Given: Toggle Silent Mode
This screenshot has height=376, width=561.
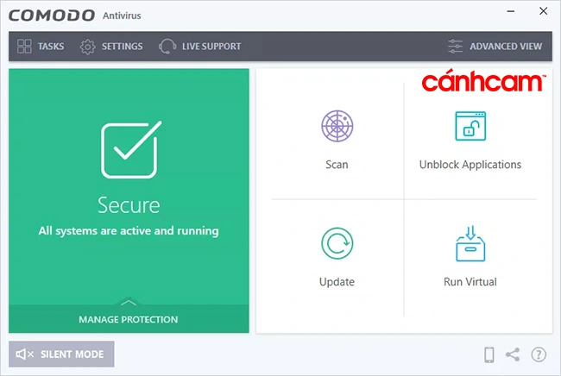Looking at the screenshot, I should [x=61, y=354].
